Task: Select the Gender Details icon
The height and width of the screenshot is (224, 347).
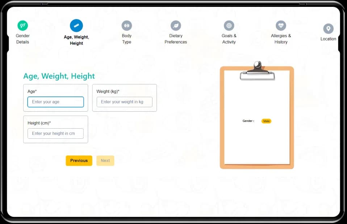Action: coord(22,25)
